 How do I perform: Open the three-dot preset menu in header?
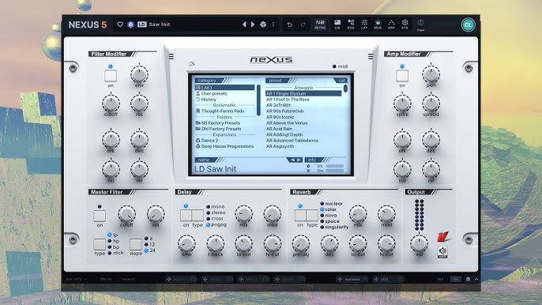click(273, 24)
